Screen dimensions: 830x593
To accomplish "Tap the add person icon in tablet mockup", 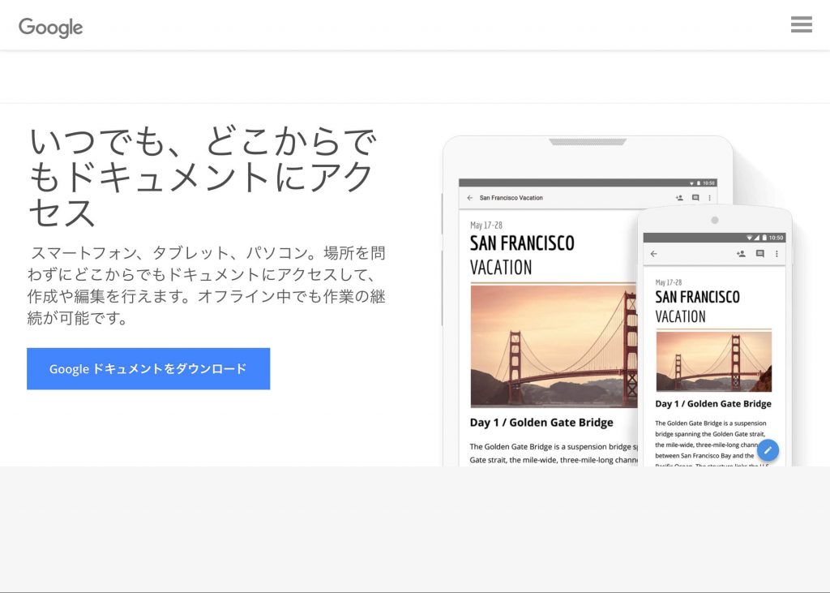I will click(x=680, y=198).
